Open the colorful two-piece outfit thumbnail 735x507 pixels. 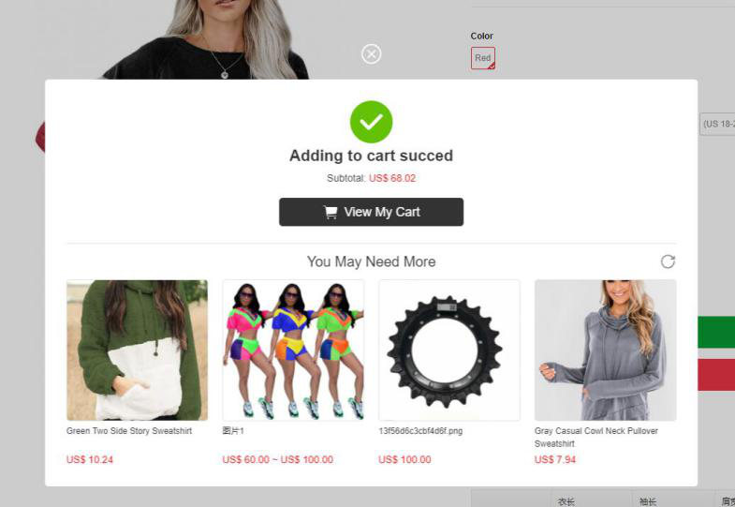pos(293,350)
